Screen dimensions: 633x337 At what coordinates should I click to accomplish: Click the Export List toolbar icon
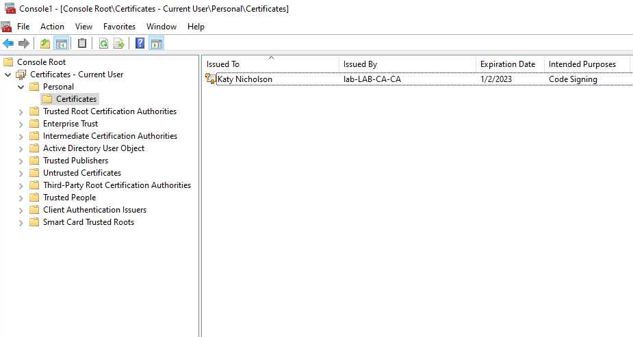[119, 44]
